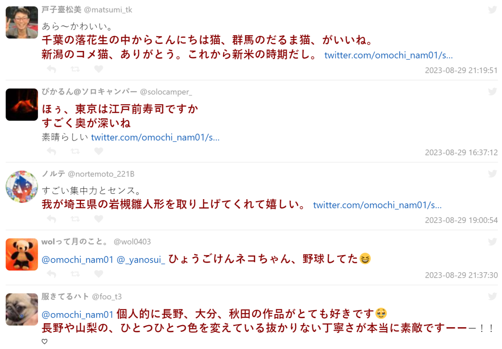Retweet the ノルテ tweet

pyautogui.click(x=75, y=219)
